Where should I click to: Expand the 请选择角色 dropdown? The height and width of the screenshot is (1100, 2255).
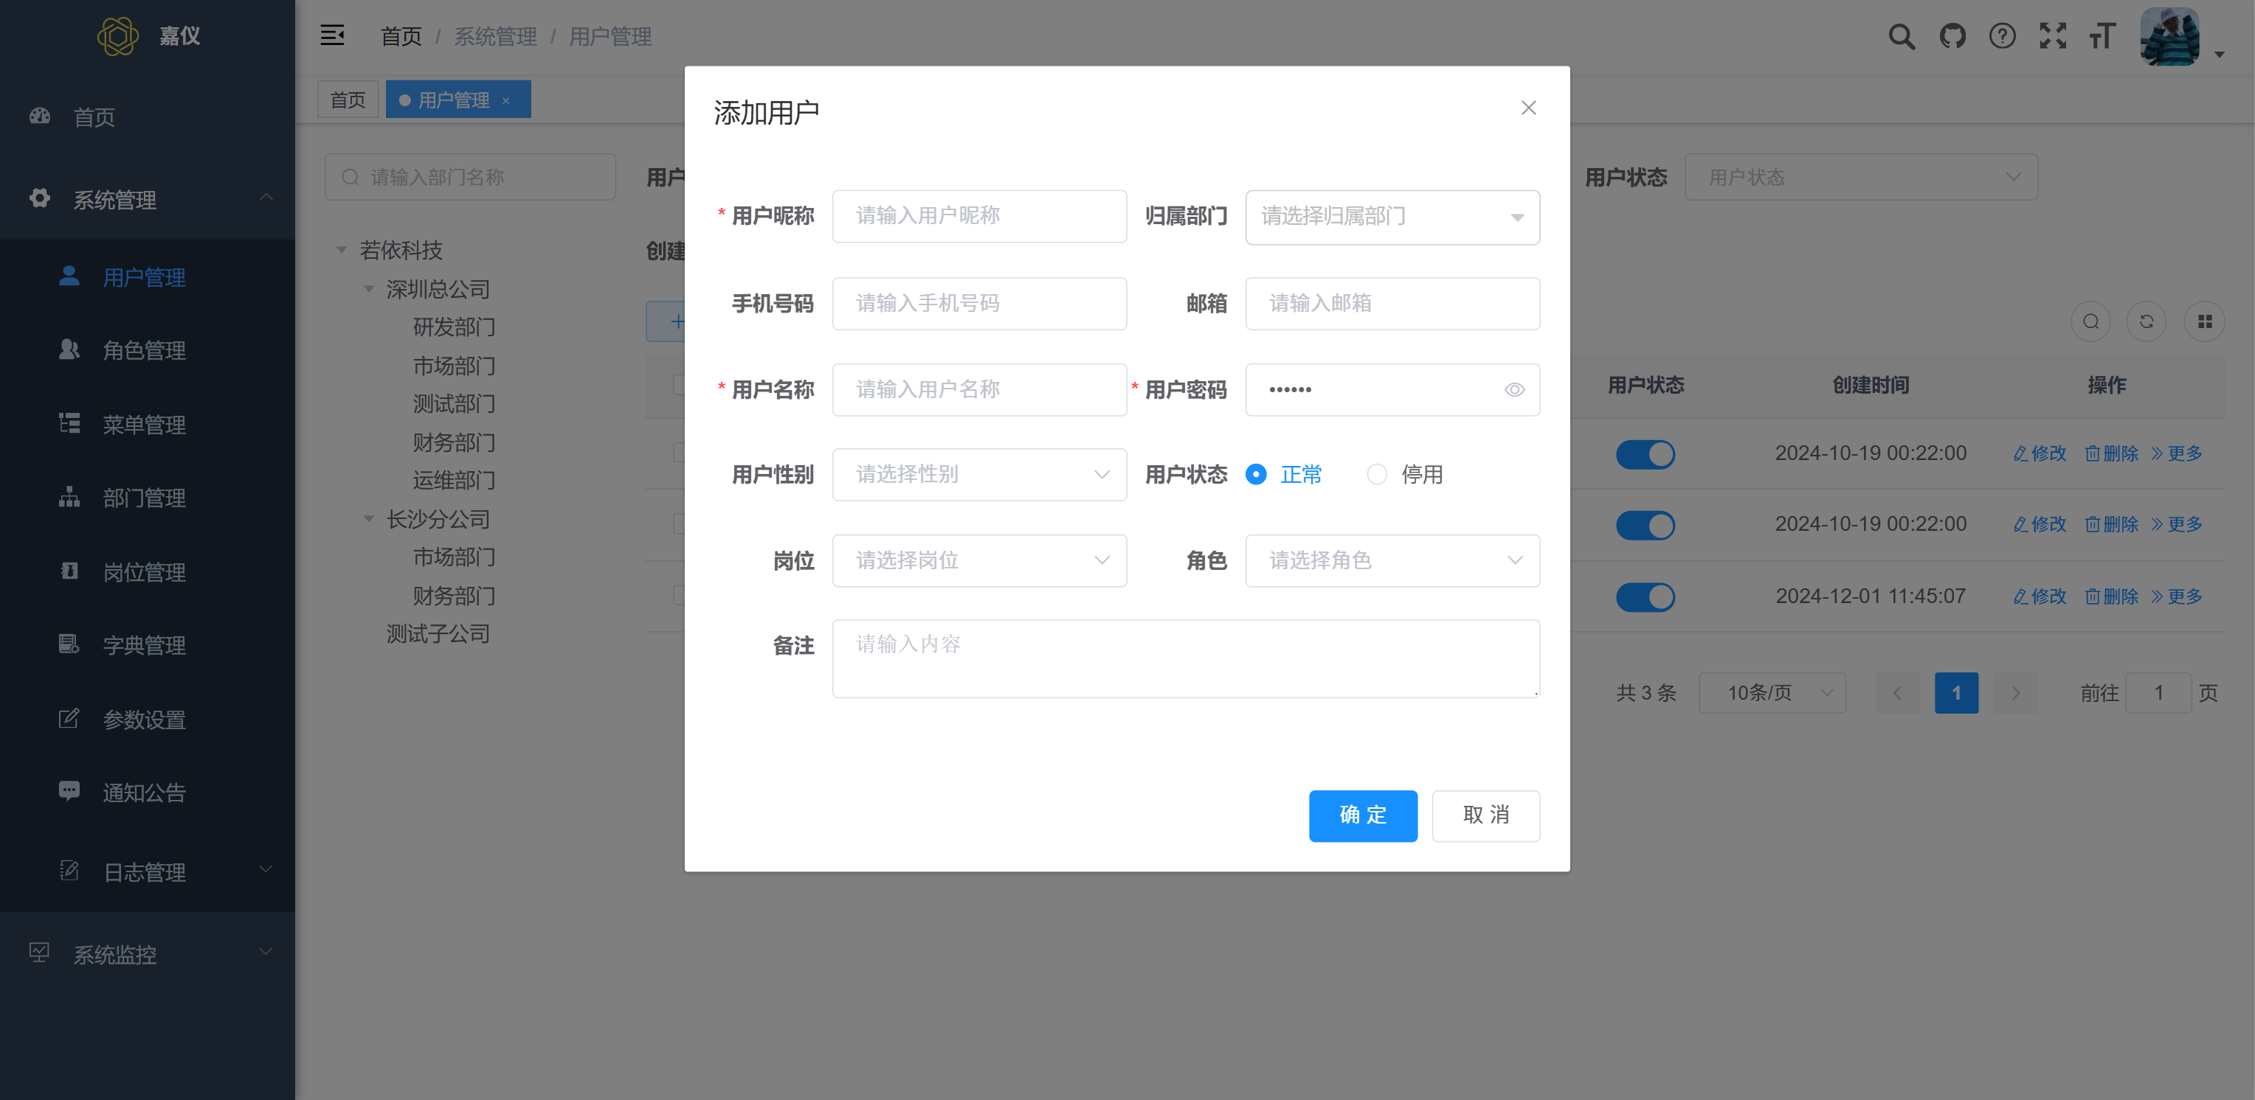point(1392,560)
